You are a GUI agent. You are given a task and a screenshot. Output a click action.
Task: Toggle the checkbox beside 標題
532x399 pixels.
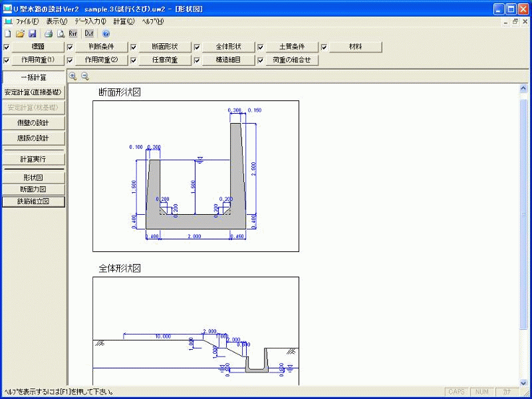pyautogui.click(x=7, y=47)
